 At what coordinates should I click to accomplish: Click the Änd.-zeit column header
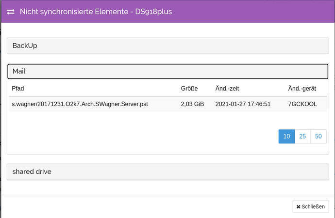(227, 89)
